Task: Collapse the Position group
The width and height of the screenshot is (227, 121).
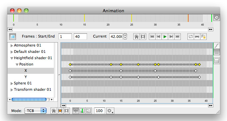Action: click(17, 64)
